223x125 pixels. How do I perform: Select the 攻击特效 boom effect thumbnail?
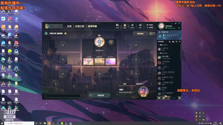pos(110,61)
